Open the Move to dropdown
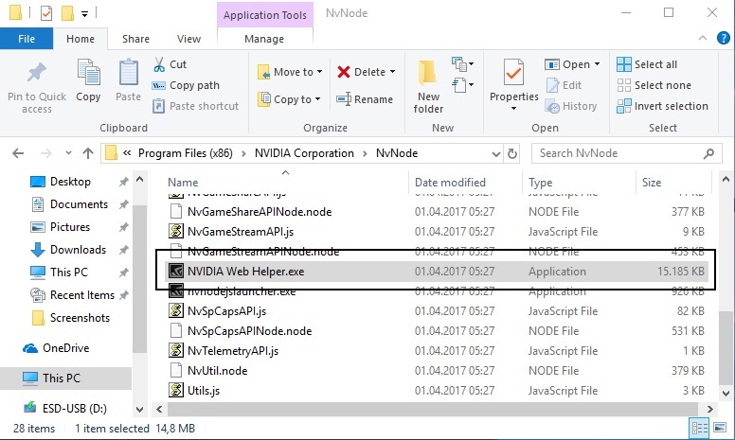 pos(290,72)
